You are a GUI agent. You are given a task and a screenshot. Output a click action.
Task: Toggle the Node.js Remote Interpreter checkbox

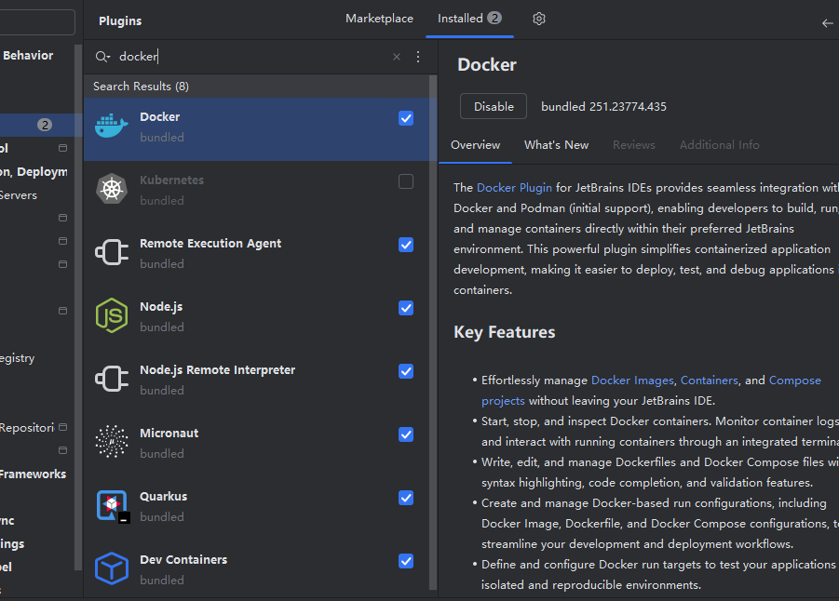pyautogui.click(x=406, y=371)
